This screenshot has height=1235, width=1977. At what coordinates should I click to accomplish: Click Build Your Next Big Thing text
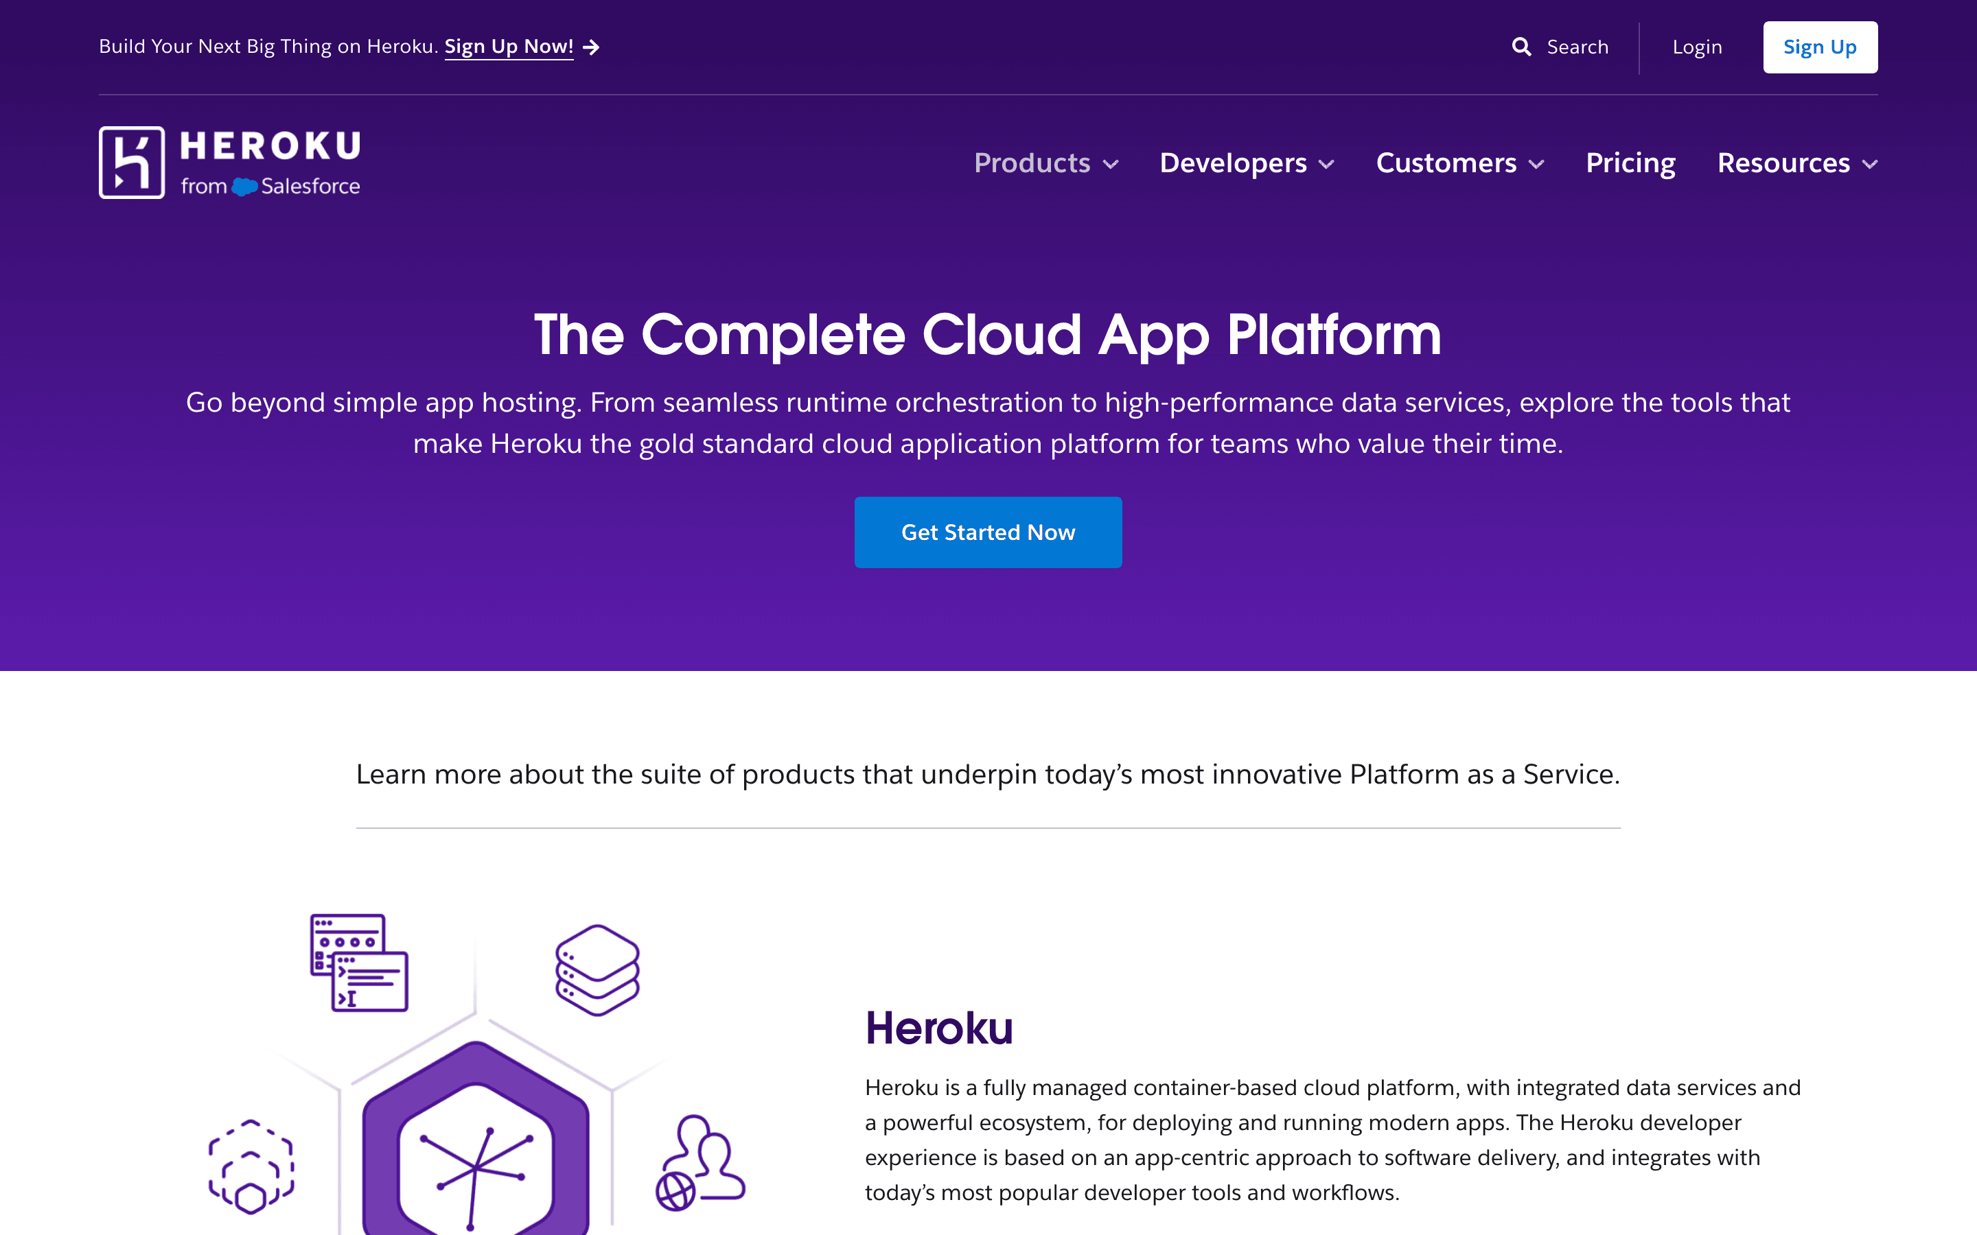[269, 47]
